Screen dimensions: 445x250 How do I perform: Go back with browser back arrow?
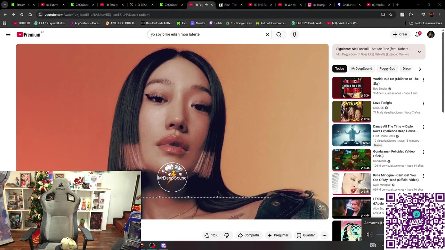[5, 15]
